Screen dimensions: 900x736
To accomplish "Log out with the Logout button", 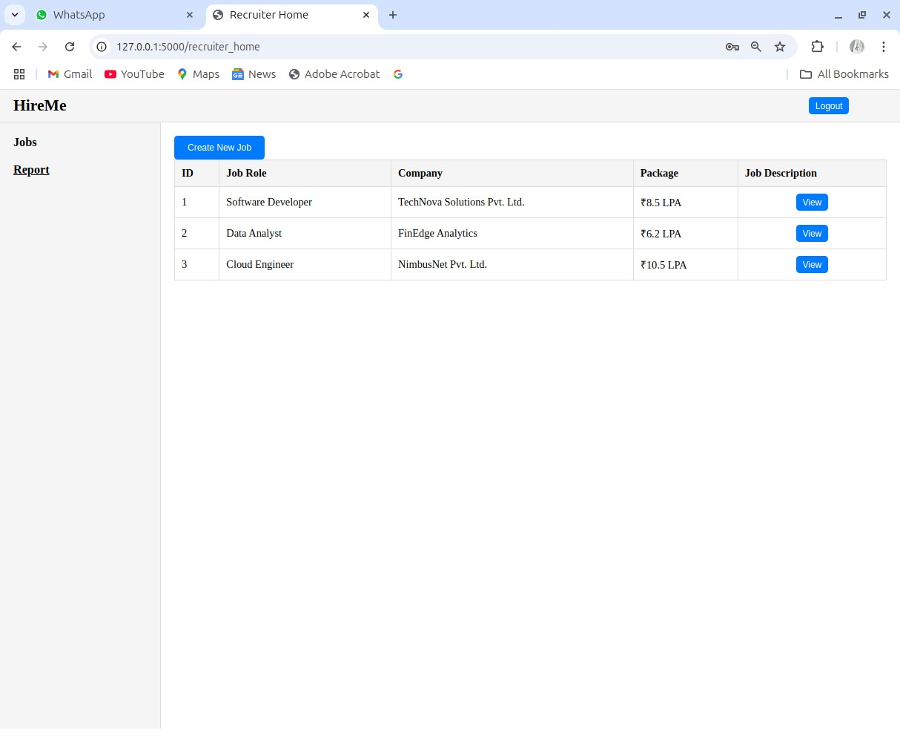I will (829, 106).
